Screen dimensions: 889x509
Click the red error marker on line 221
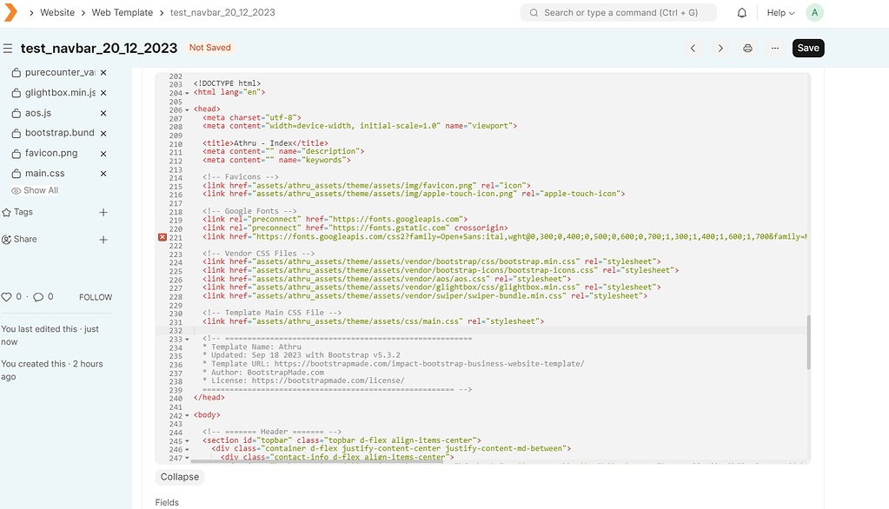point(162,235)
